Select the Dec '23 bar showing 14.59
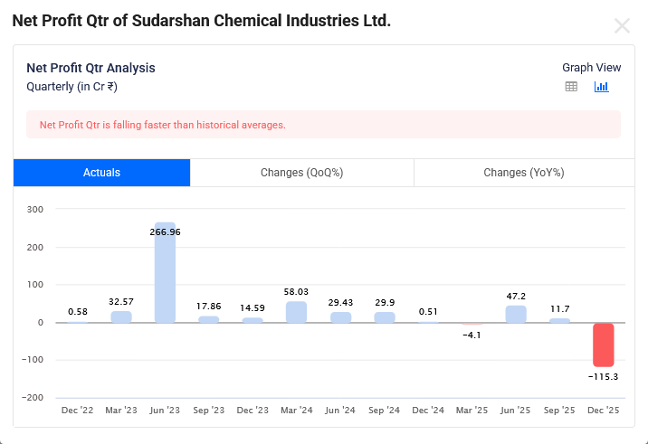 (253, 320)
